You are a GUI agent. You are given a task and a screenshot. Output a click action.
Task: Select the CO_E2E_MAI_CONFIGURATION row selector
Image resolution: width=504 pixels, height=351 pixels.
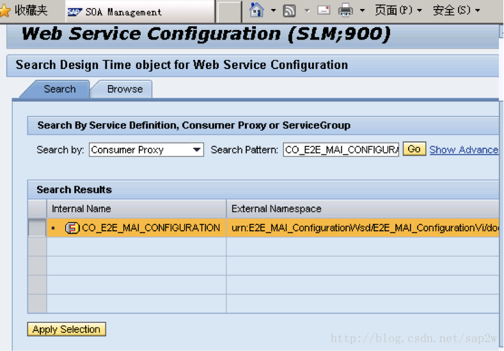pyautogui.click(x=37, y=228)
